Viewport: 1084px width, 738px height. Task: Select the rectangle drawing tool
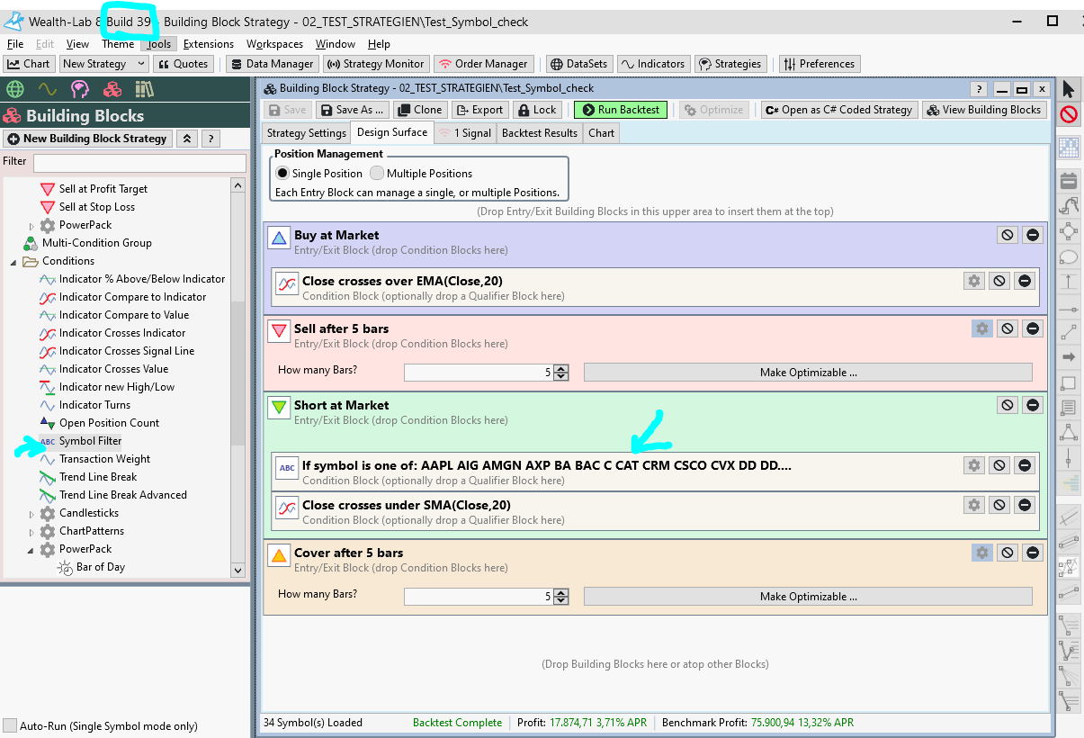point(1069,382)
